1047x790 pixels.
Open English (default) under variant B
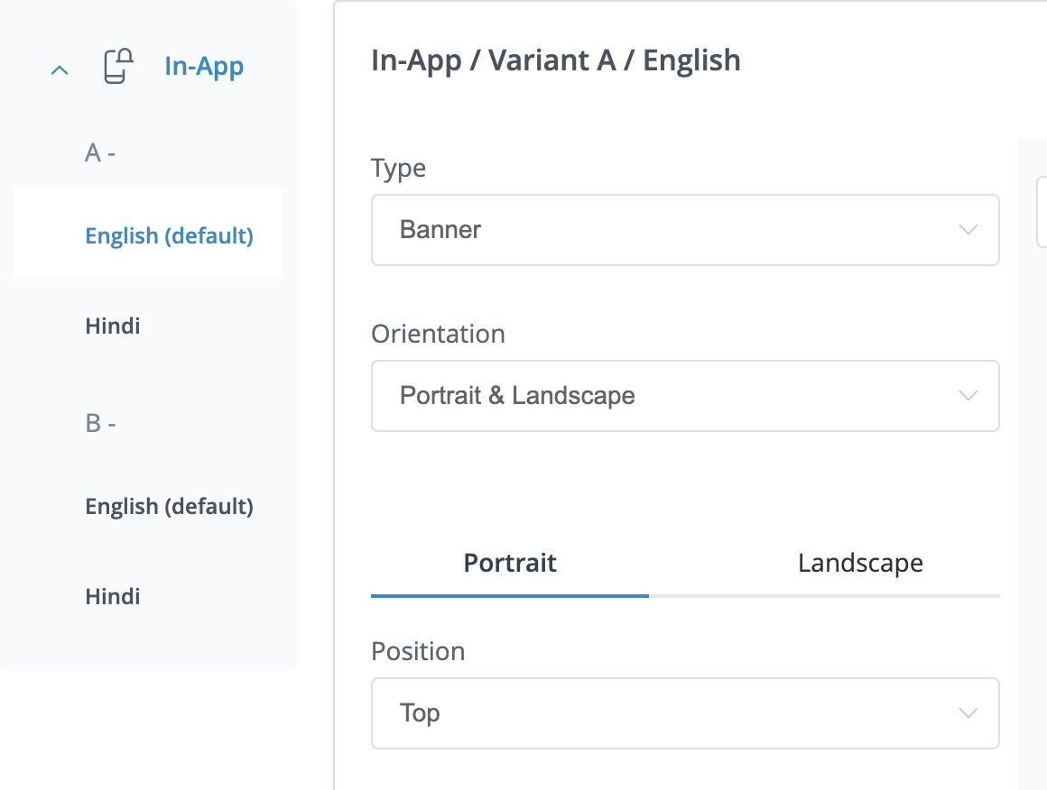[169, 506]
